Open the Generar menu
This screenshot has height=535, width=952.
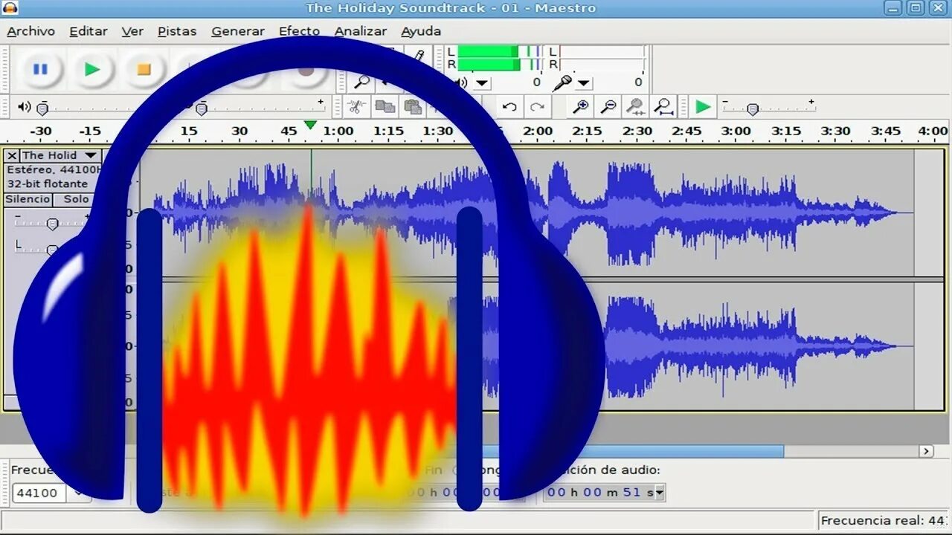[238, 31]
